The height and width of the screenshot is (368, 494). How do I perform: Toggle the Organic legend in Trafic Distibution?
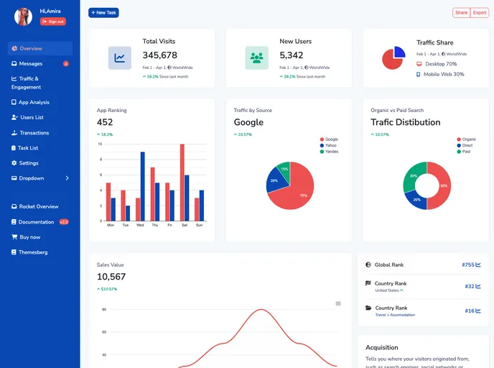pos(465,139)
